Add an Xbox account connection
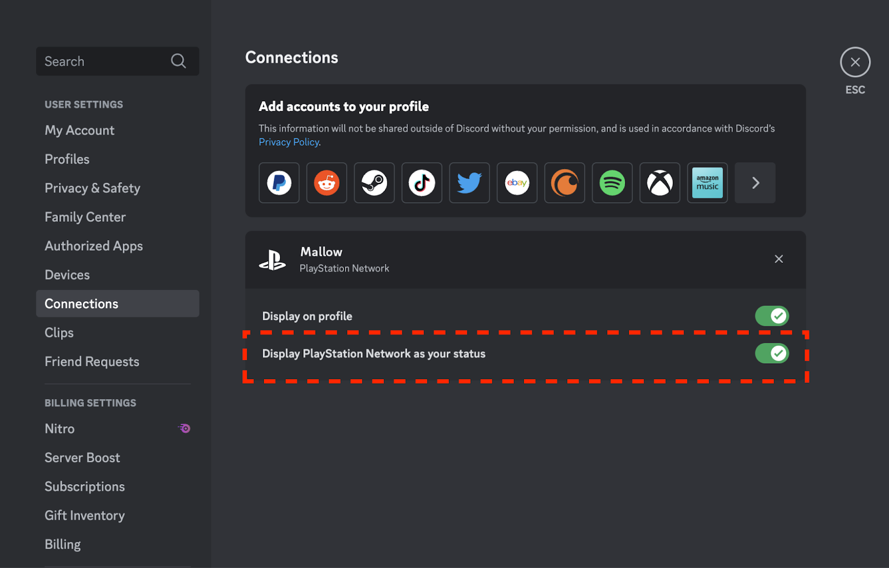Viewport: 889px width, 568px height. coord(660,183)
